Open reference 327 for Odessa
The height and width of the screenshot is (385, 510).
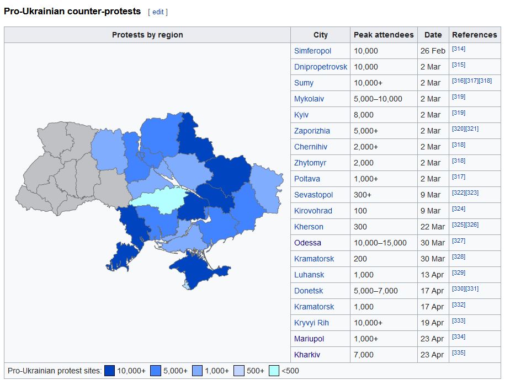tap(458, 241)
